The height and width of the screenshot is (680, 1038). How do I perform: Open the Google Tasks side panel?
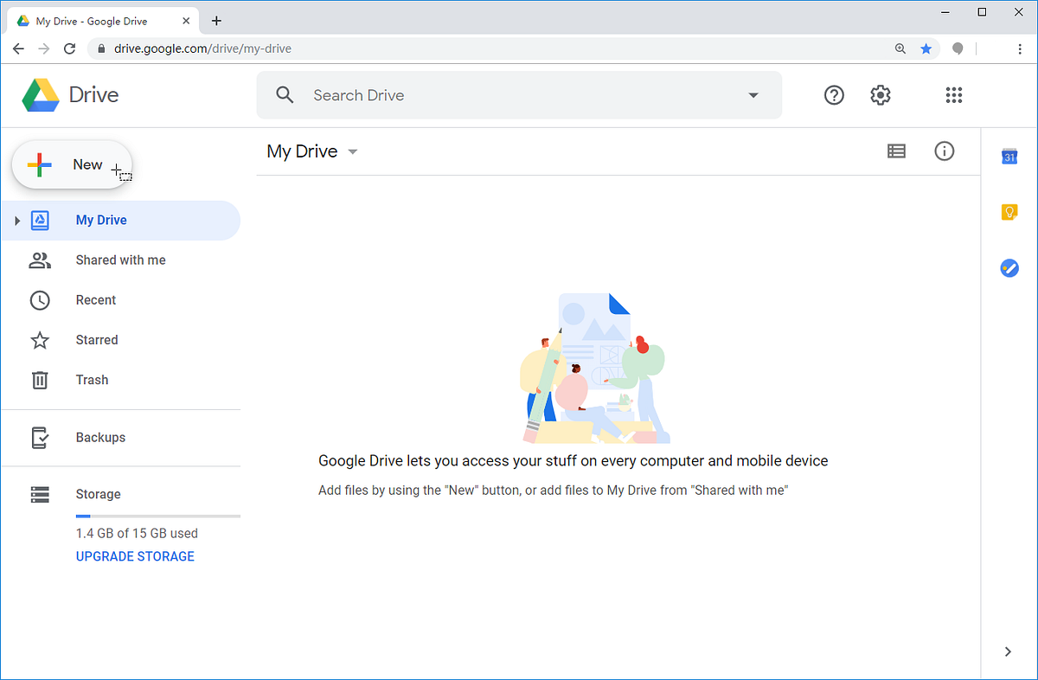tap(1009, 268)
